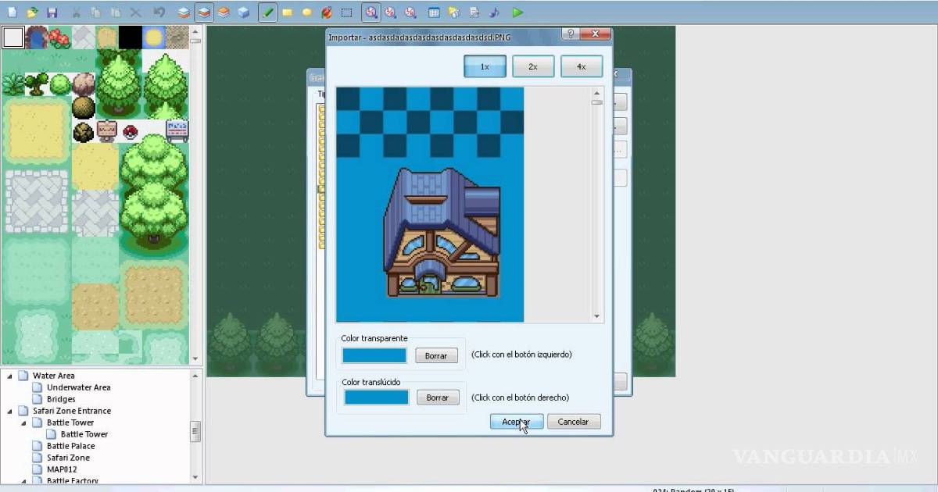This screenshot has height=492, width=938.
Task: Start playtest with green play icon
Action: [517, 12]
